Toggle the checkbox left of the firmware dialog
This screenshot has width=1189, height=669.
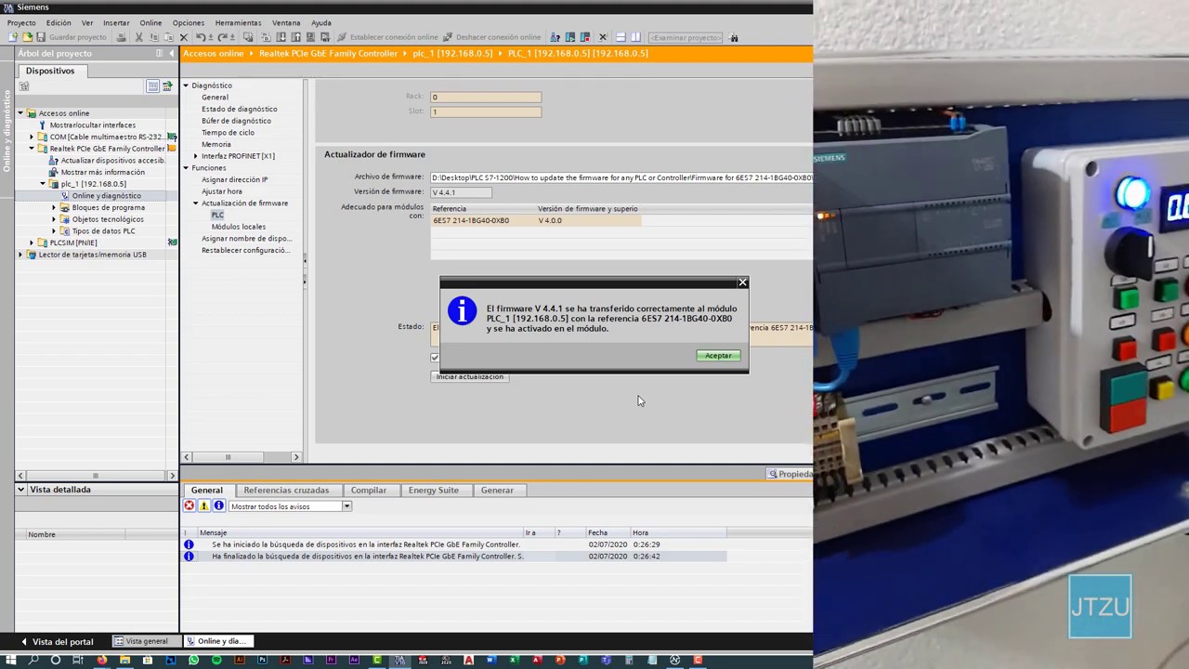pos(435,358)
